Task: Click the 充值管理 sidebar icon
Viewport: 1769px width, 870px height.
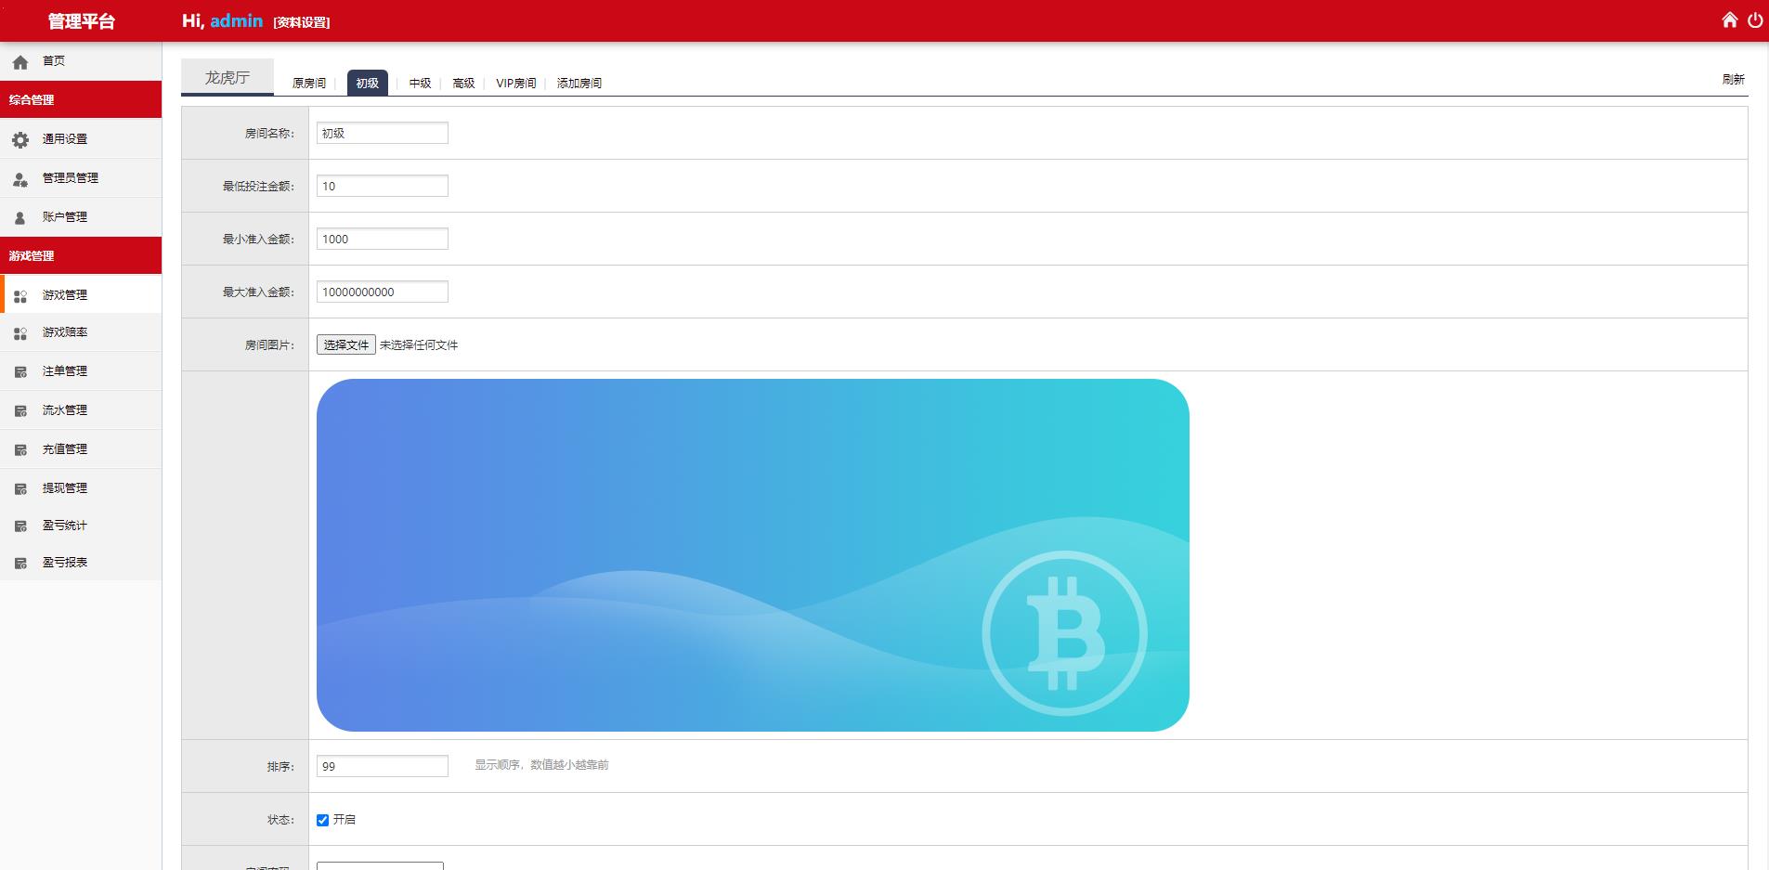Action: pyautogui.click(x=20, y=450)
